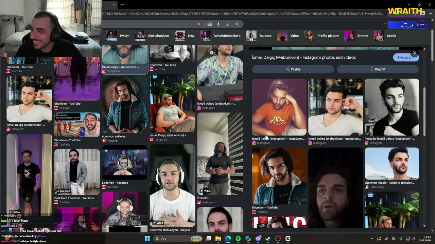Screen dimensions: 435x244
Task: Click the Ziyaret et visit button
Action: (406, 57)
